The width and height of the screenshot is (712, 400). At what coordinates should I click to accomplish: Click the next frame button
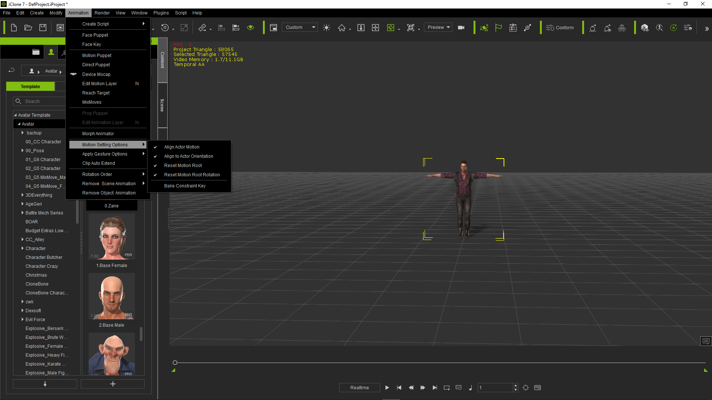tap(423, 387)
